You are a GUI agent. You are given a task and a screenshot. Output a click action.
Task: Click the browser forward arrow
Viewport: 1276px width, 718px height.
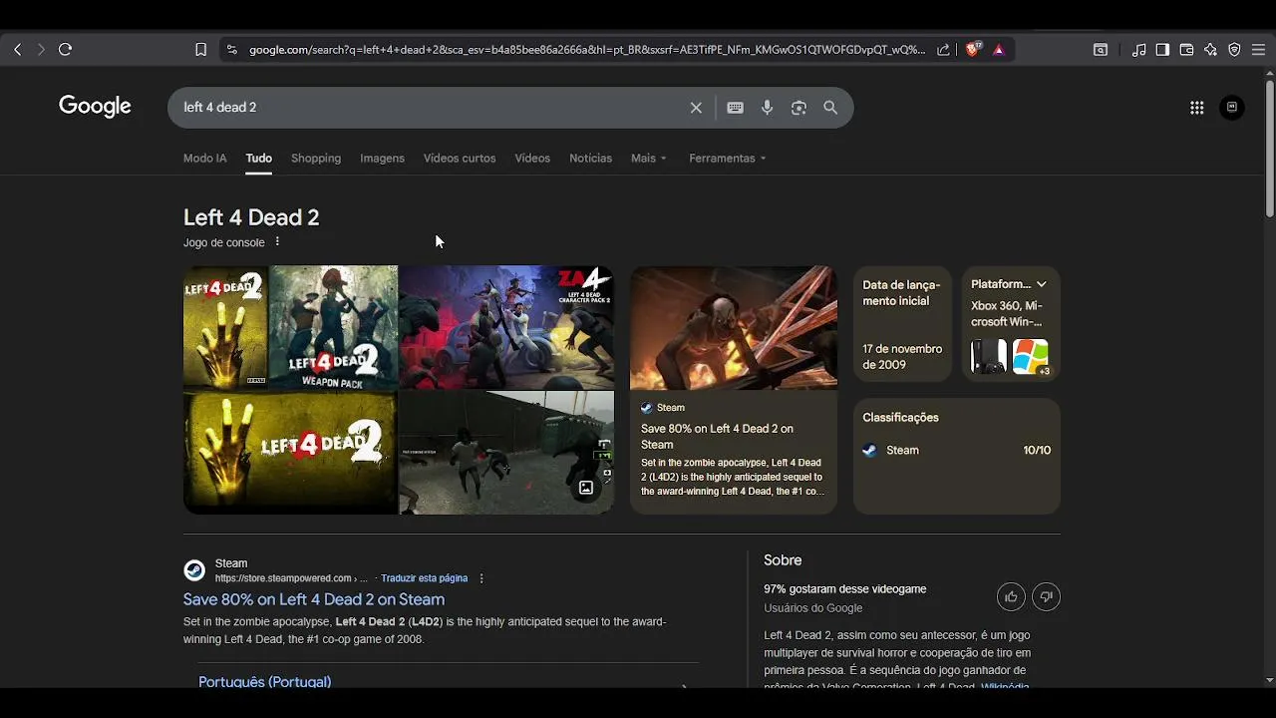(41, 49)
